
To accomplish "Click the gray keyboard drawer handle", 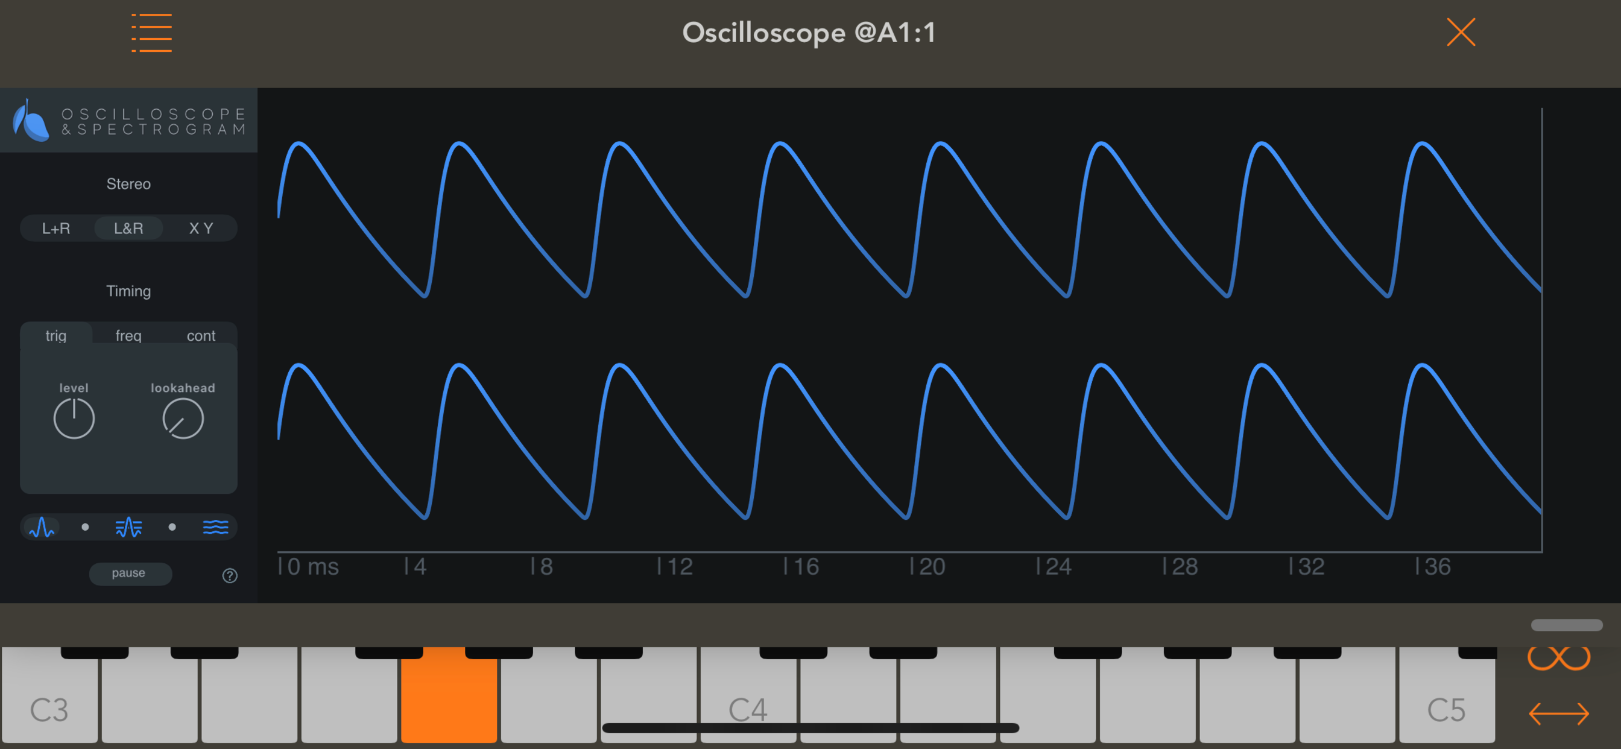I will click(x=1566, y=625).
